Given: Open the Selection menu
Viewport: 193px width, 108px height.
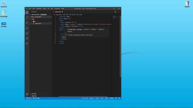Looking at the screenshot, I should point(39,9).
